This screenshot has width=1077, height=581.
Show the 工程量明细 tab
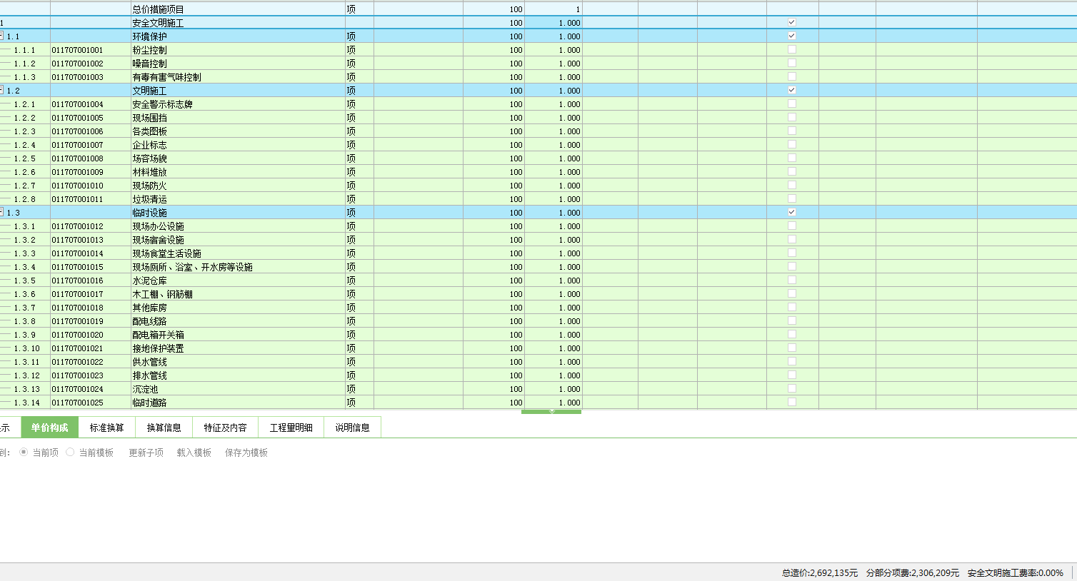pos(291,428)
